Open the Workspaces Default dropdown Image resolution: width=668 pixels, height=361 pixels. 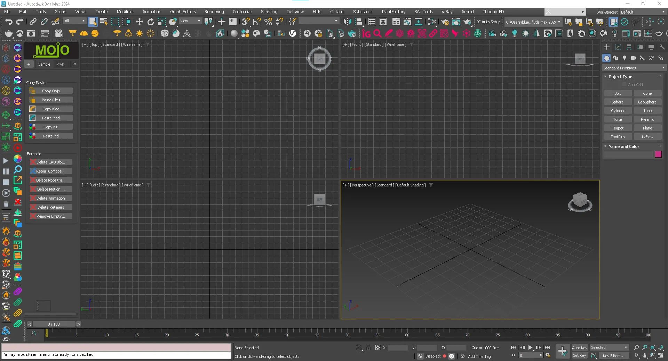[642, 12]
